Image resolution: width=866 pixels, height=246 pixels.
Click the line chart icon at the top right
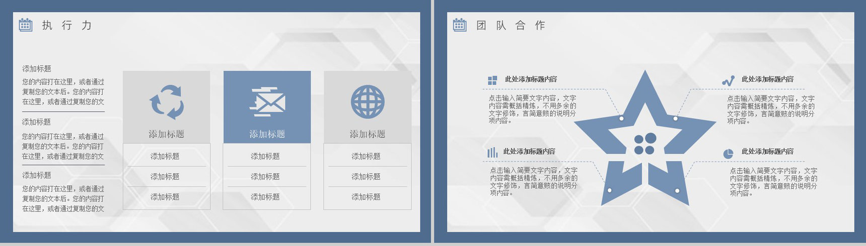coord(728,80)
